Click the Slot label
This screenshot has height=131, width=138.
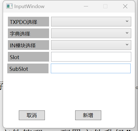pyautogui.click(x=28, y=57)
